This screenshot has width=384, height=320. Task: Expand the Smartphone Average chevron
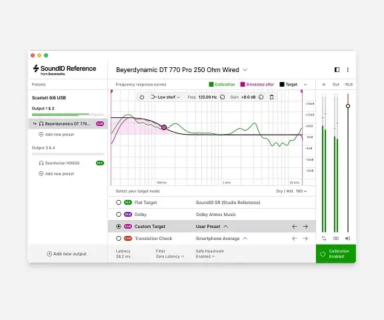(x=245, y=239)
